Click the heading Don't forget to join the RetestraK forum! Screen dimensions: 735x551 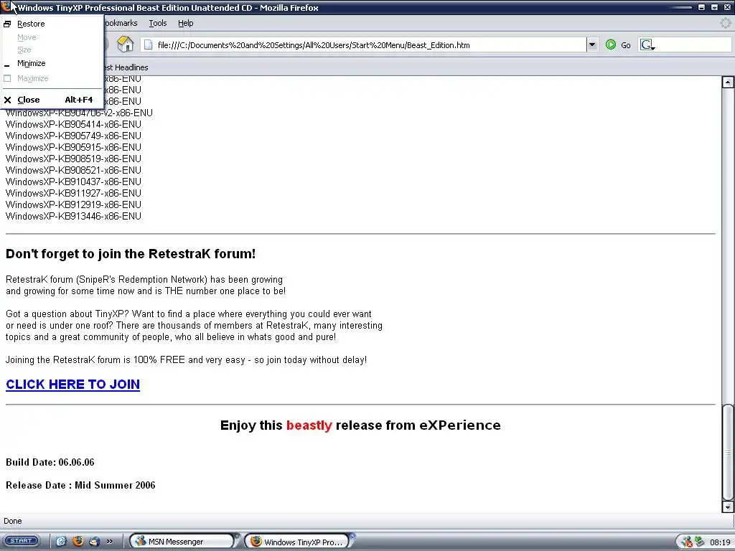tap(131, 254)
